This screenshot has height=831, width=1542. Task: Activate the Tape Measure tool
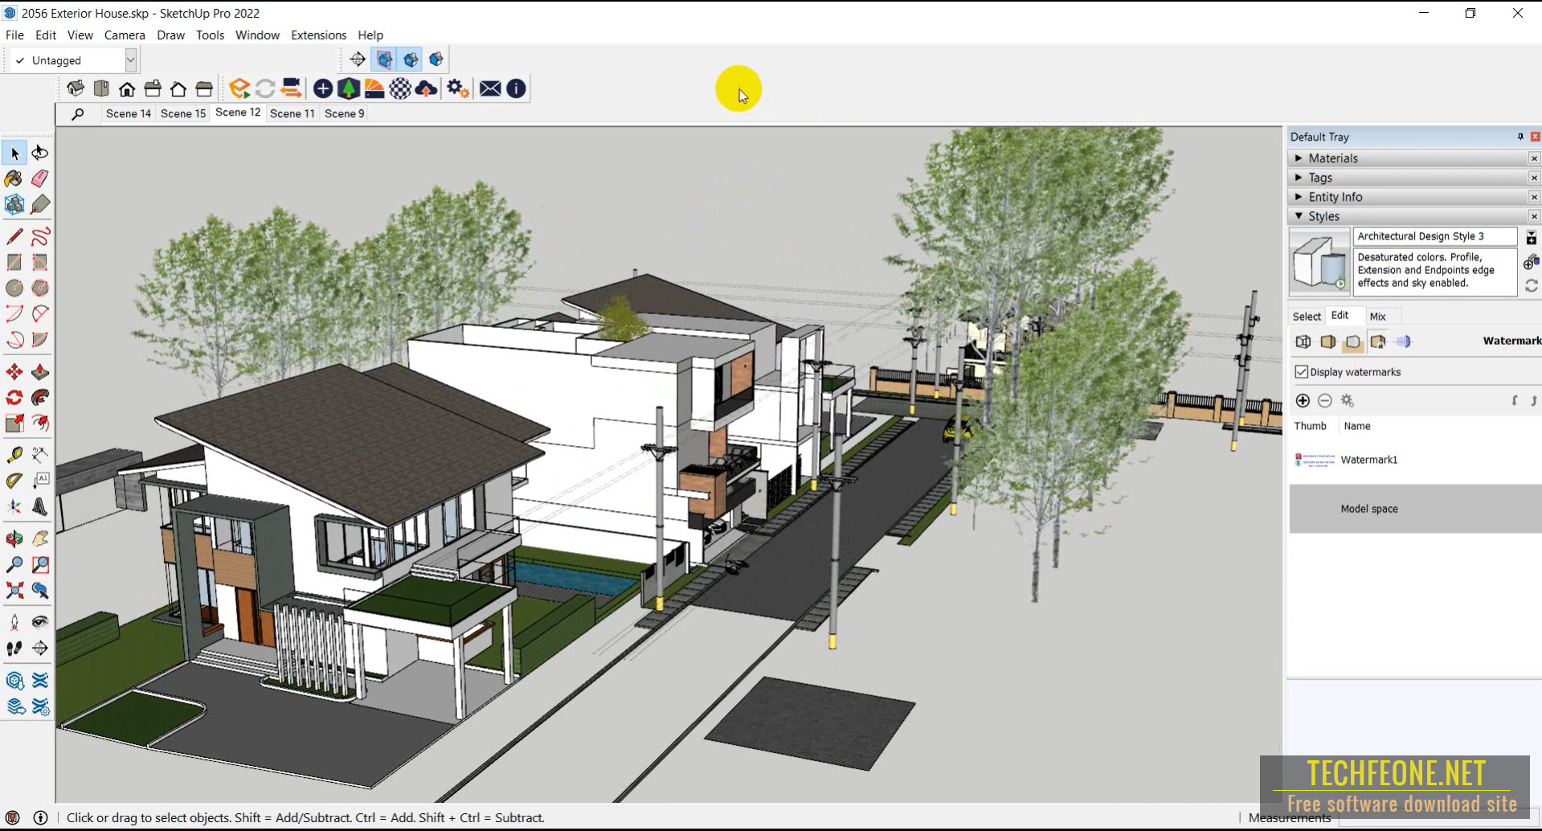coord(14,454)
